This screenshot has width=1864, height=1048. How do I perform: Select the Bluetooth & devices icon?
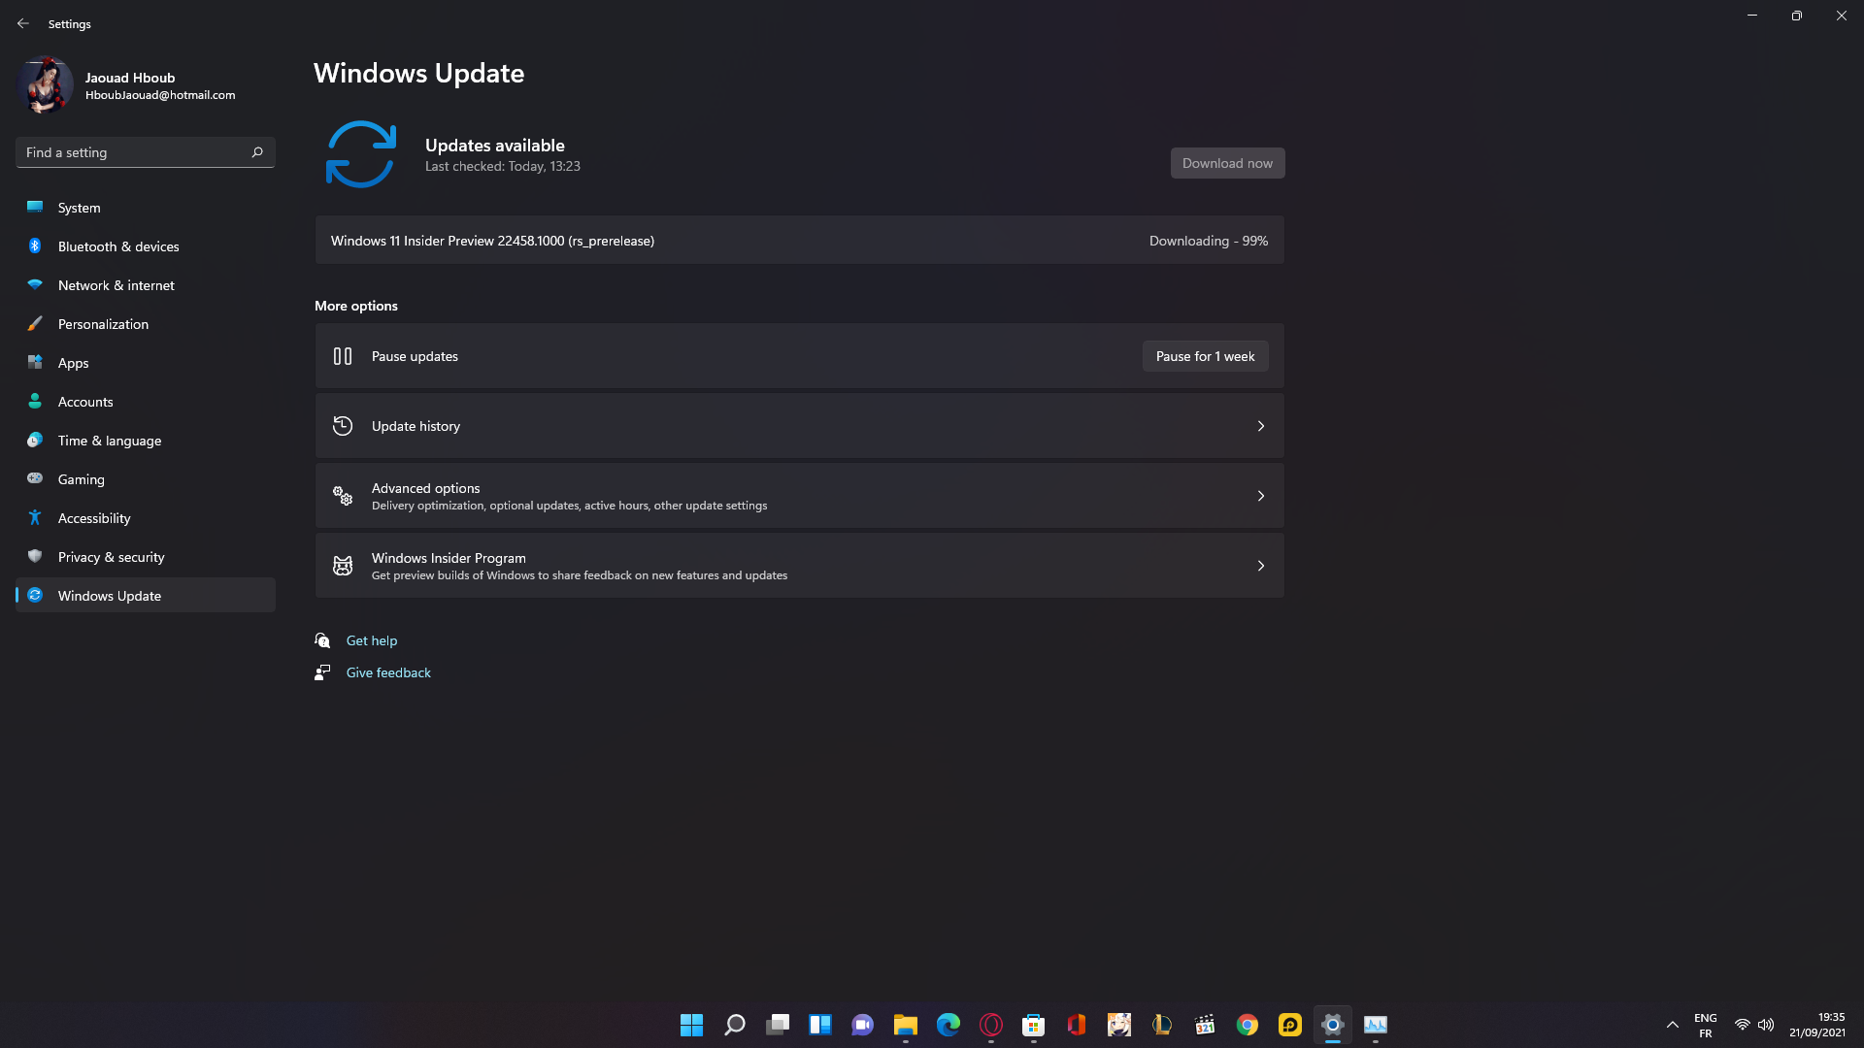point(35,246)
